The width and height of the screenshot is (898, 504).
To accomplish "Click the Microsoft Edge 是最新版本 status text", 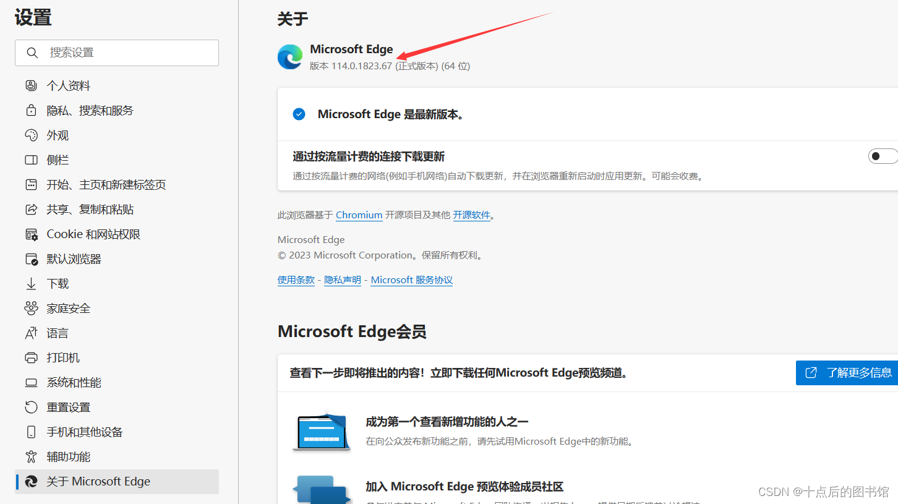I will [x=391, y=114].
